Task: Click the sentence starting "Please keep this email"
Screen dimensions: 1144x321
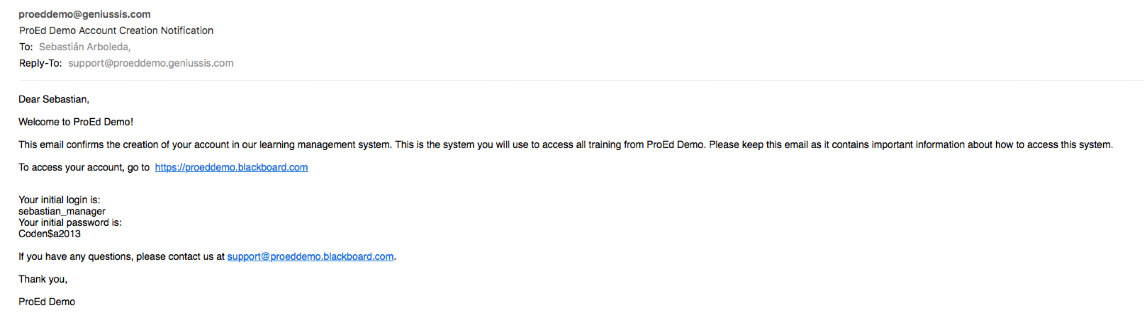Action: pos(911,145)
